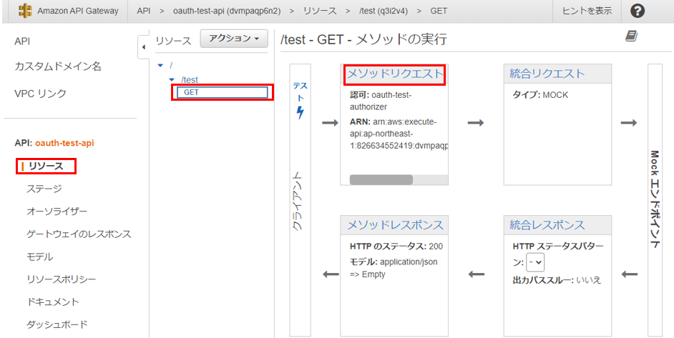Open 統合レスポンス link
Screen dimensions: 674x338
click(547, 225)
